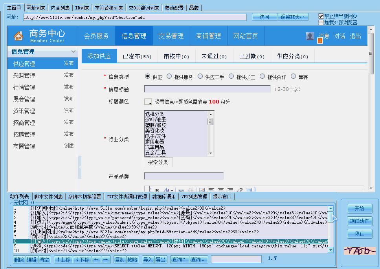Click the action list scroll-down arrow
Image resolution: width=380 pixels, height=269 pixels.
click(x=330, y=250)
